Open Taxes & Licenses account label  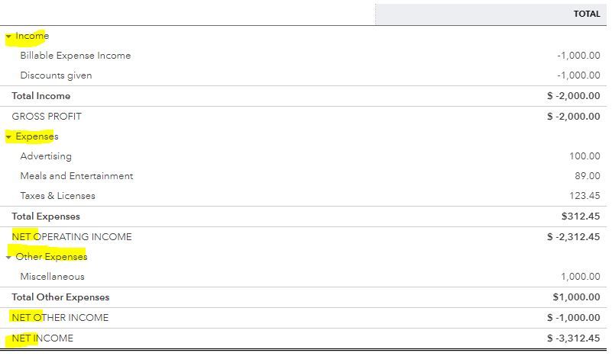[x=57, y=196]
